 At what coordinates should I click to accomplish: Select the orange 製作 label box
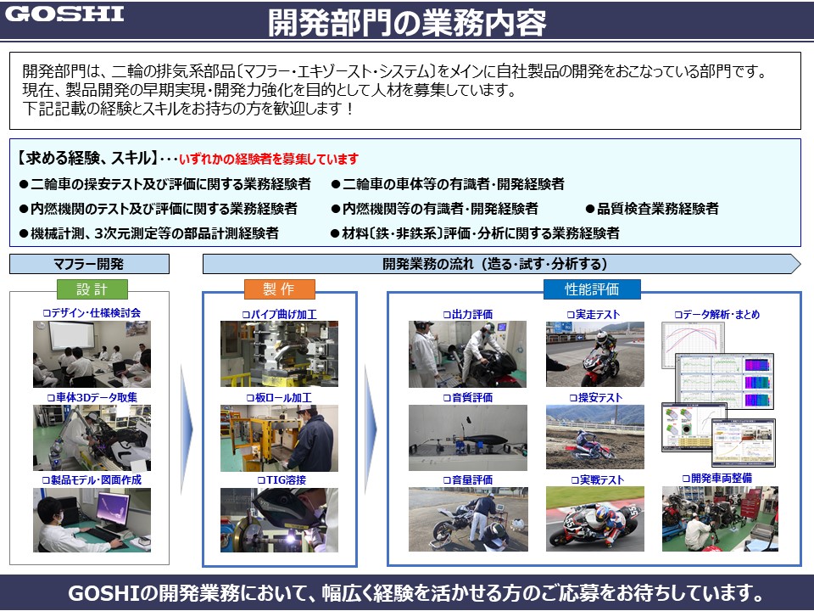279,289
